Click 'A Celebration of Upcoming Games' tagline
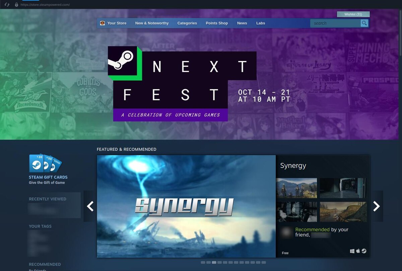Viewport: 402px width, 271px height. click(171, 115)
